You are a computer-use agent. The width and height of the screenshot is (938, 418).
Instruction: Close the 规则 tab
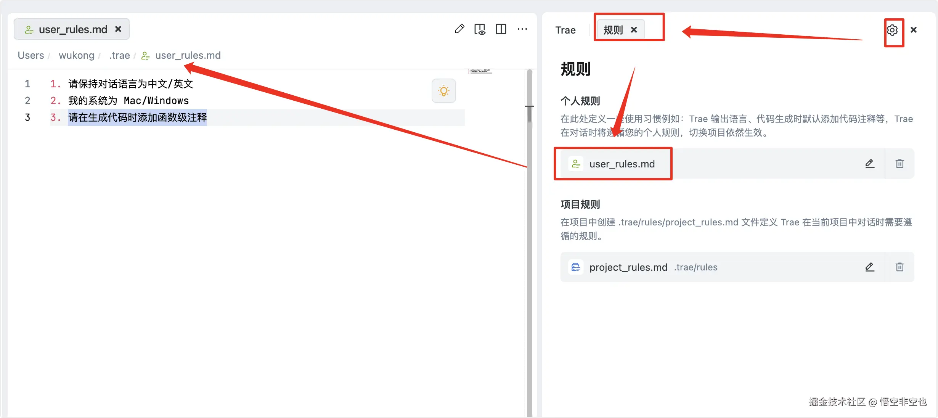(x=634, y=30)
